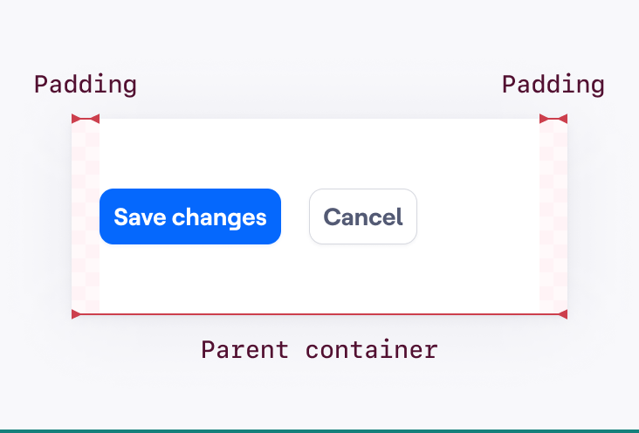The height and width of the screenshot is (433, 639).
Task: Click the right checkered padding strip
Action: coord(553,216)
